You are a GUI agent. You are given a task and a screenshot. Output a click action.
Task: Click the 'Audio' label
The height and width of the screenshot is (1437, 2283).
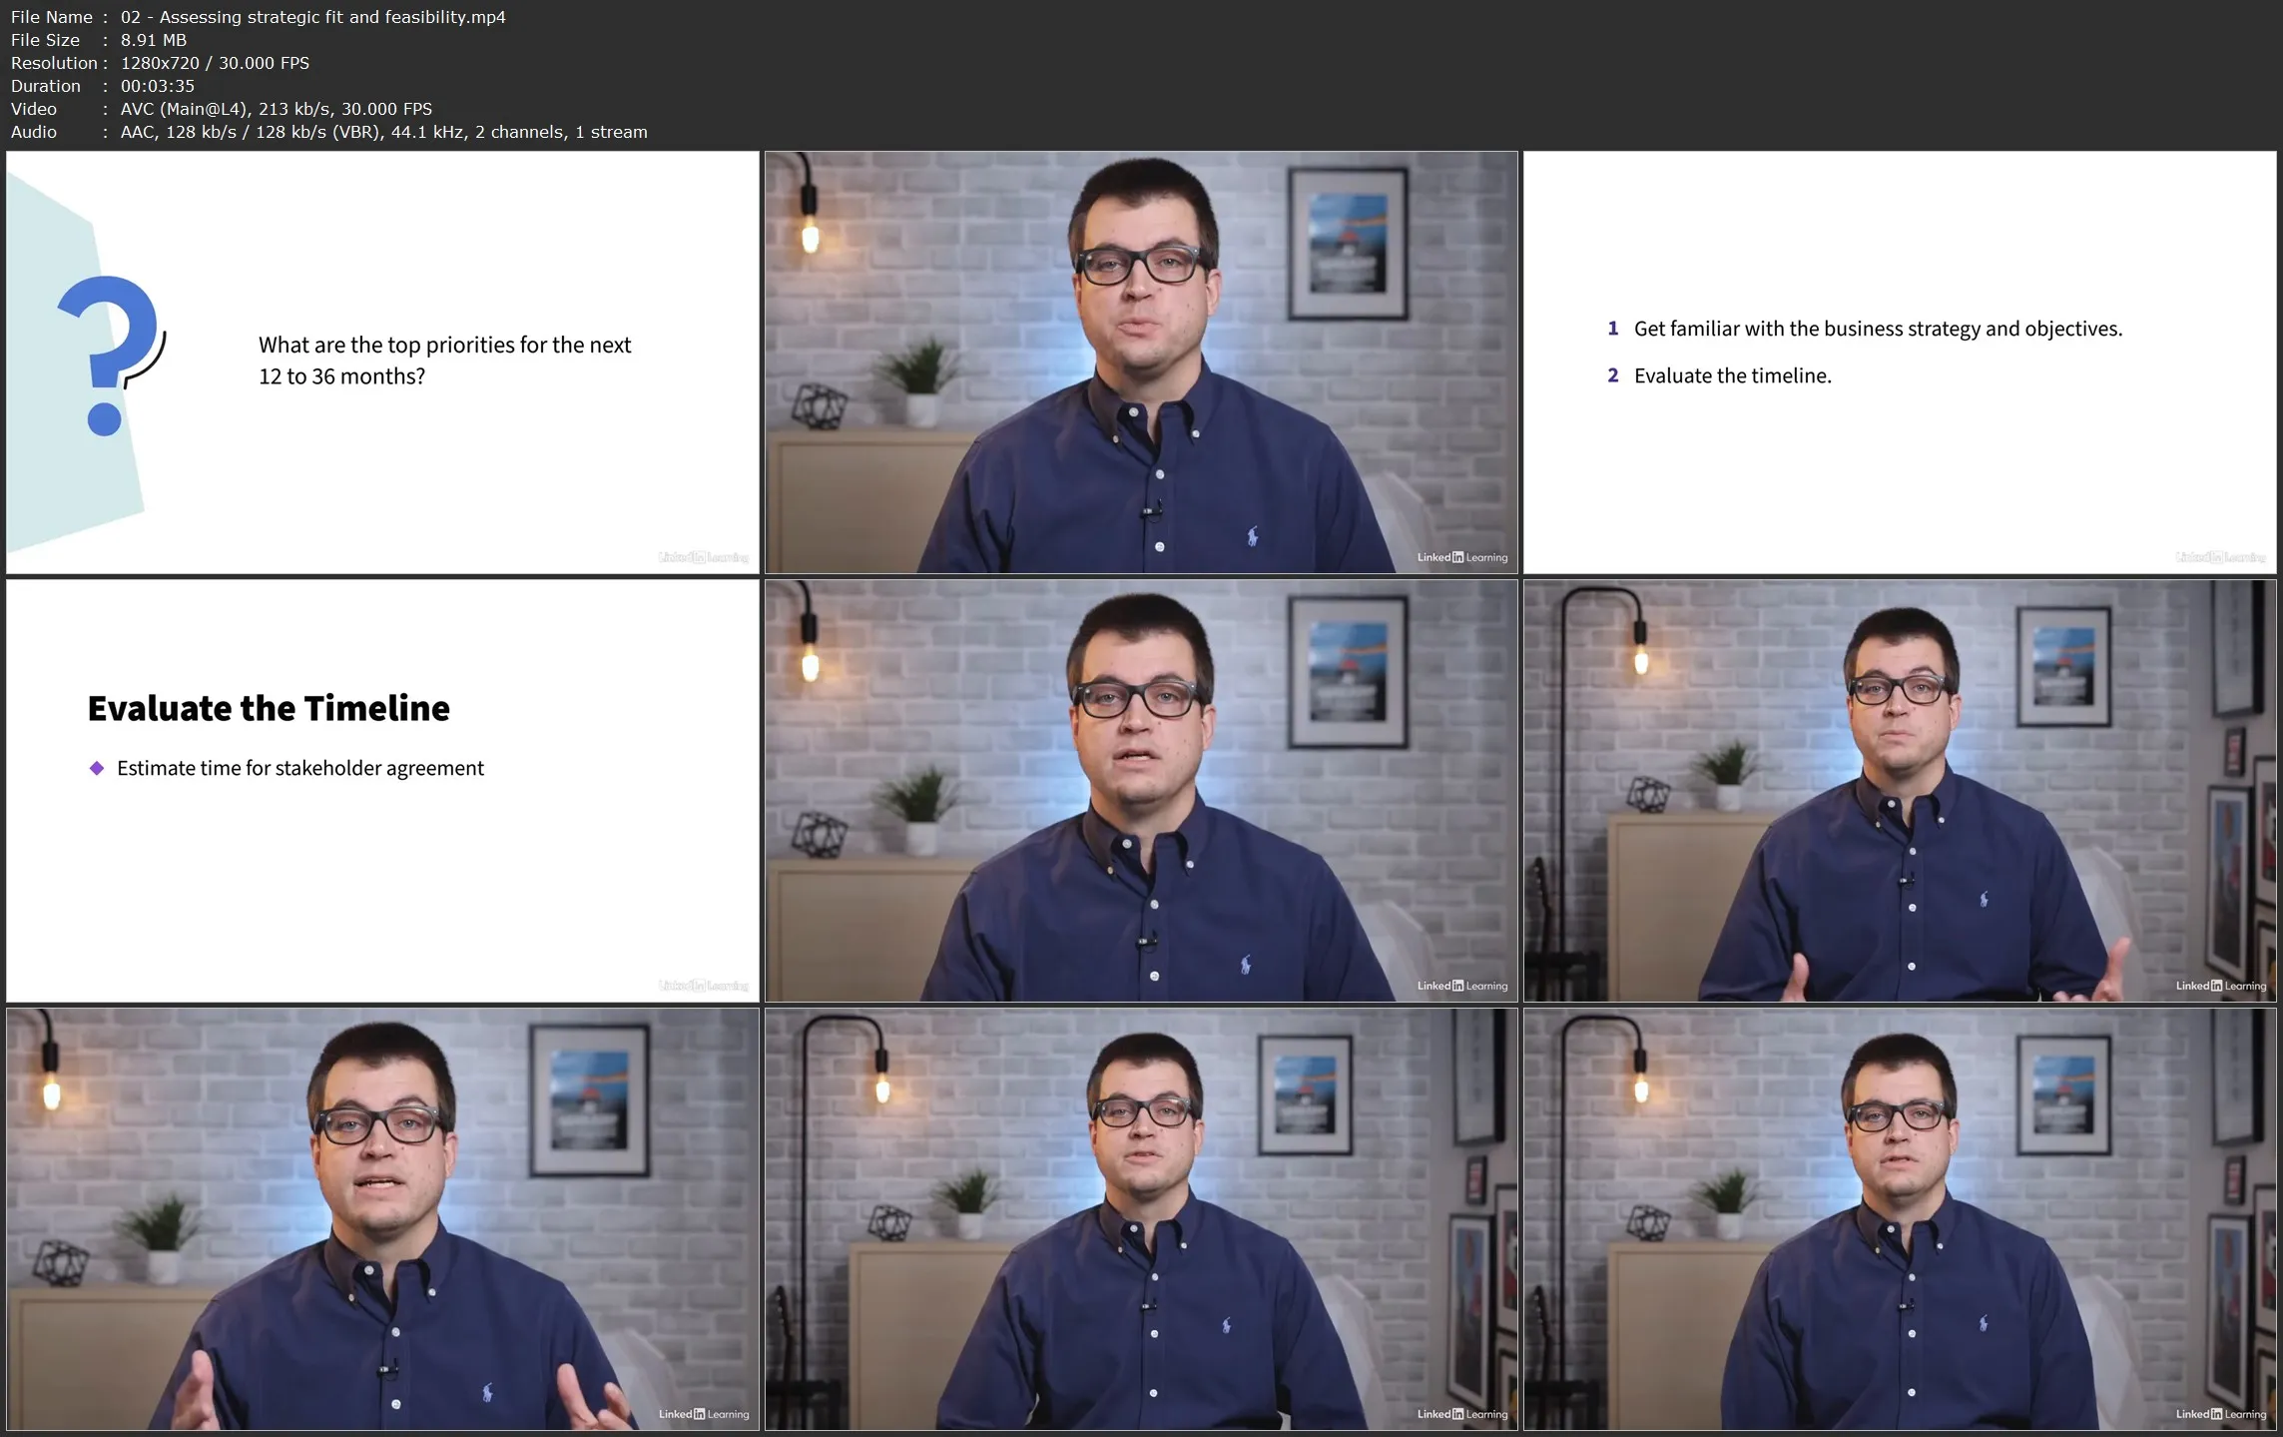(x=34, y=132)
